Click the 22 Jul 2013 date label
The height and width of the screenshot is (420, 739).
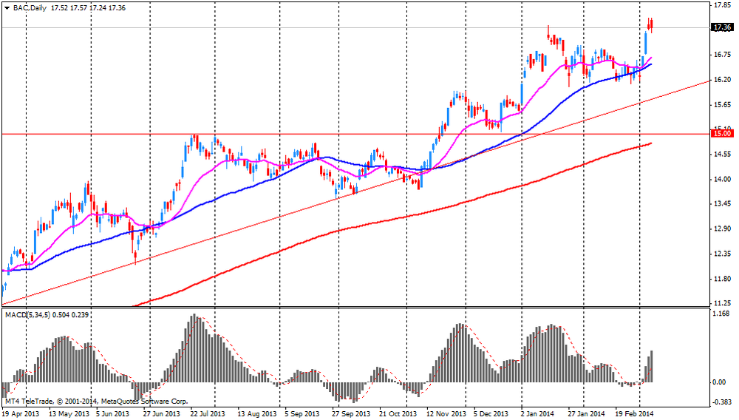point(209,414)
